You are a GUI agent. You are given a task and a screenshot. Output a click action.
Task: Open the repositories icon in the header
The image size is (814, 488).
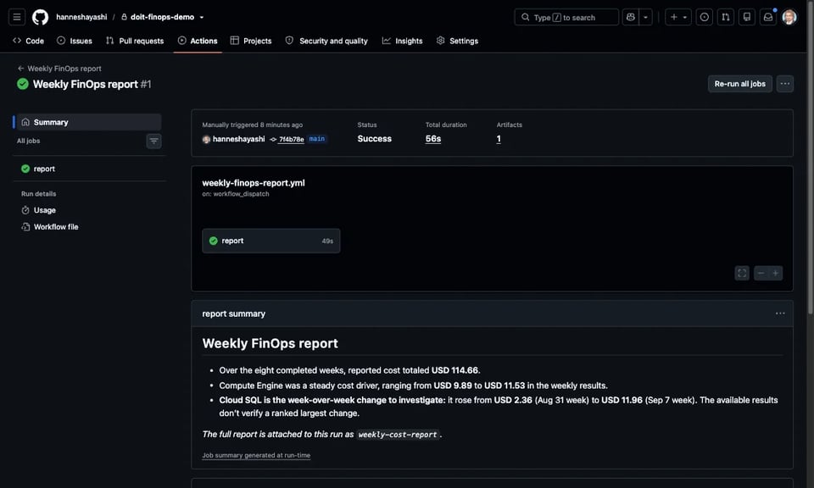pyautogui.click(x=746, y=17)
